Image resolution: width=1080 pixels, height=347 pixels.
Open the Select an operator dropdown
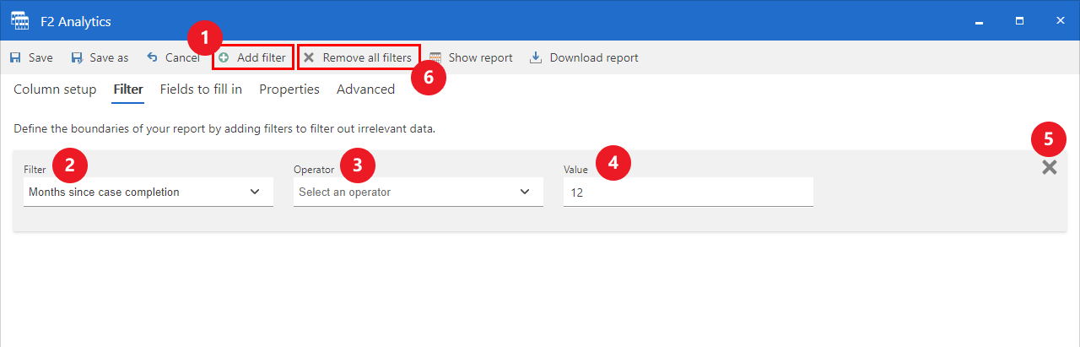(x=418, y=192)
